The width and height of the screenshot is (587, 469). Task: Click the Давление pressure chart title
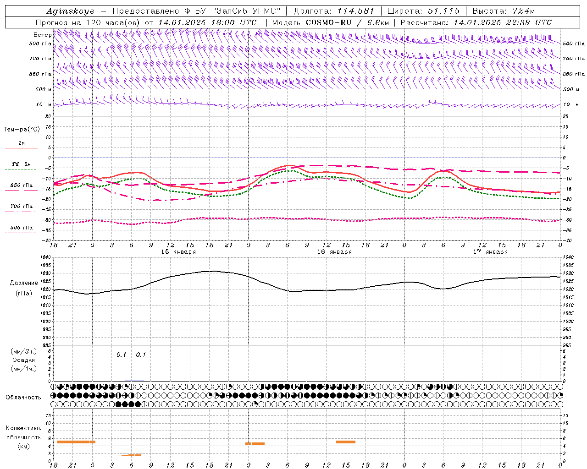(24, 283)
